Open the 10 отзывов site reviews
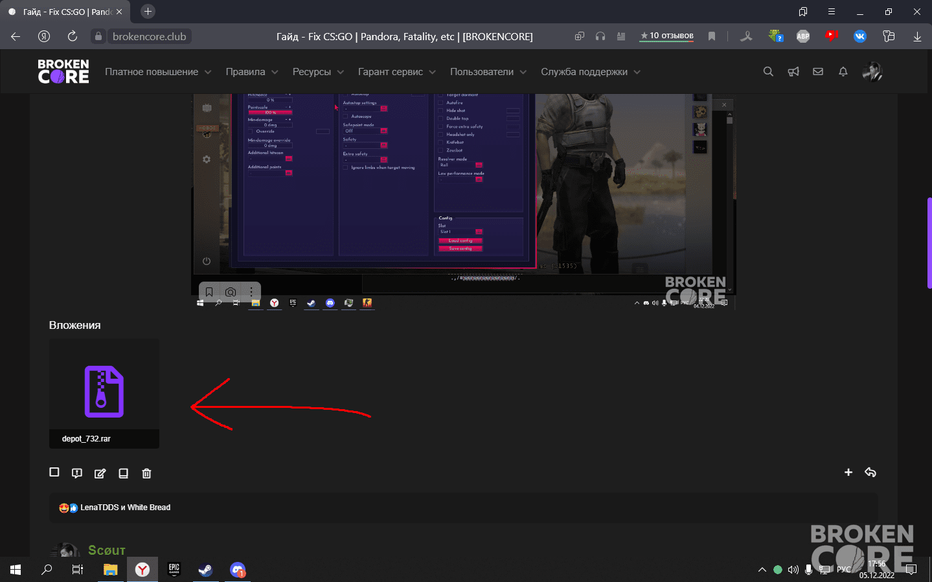 click(x=666, y=36)
